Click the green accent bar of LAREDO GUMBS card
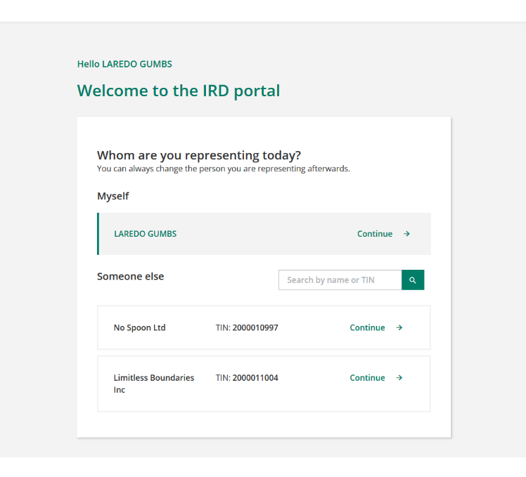 click(x=98, y=234)
